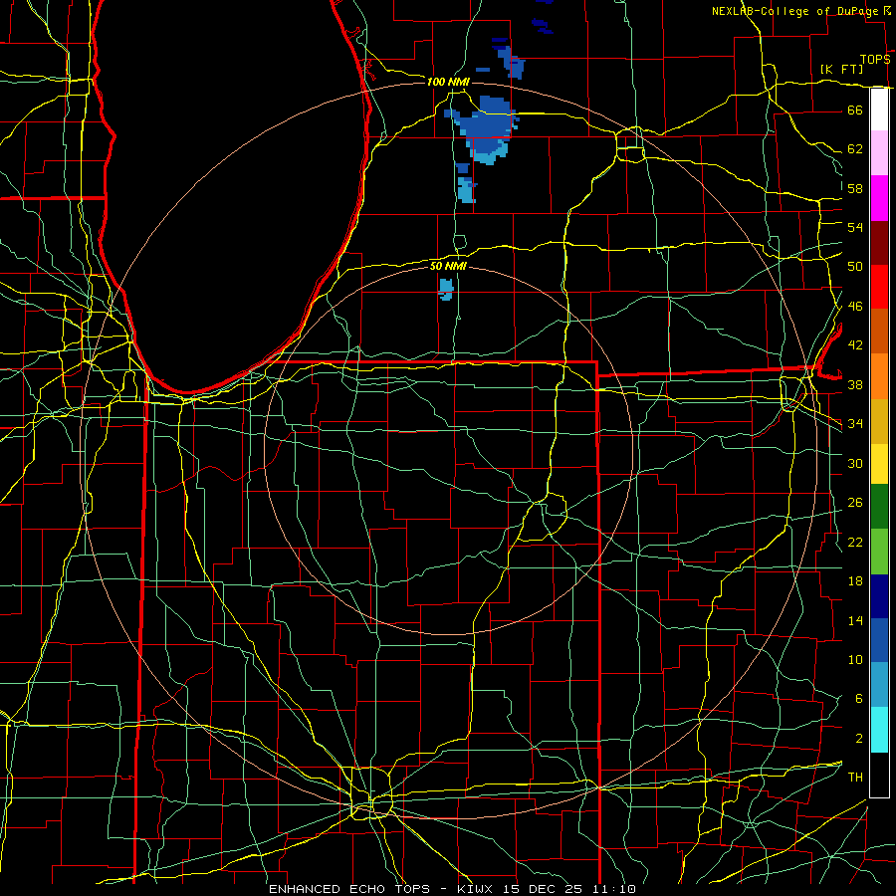Click the 22 legend value label
Screen dimensions: 896x896
pos(855,542)
